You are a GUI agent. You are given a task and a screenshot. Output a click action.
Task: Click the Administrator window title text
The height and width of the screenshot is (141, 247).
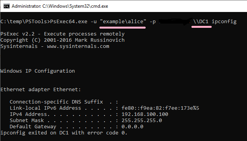pyautogui.click(x=60, y=6)
